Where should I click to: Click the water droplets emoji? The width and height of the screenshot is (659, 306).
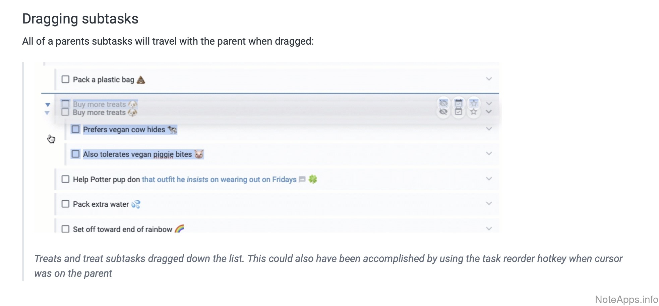[x=136, y=204]
